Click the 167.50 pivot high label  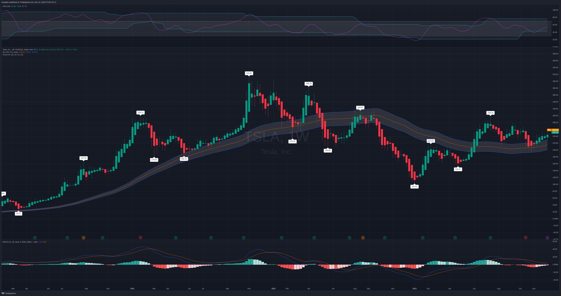click(x=84, y=158)
